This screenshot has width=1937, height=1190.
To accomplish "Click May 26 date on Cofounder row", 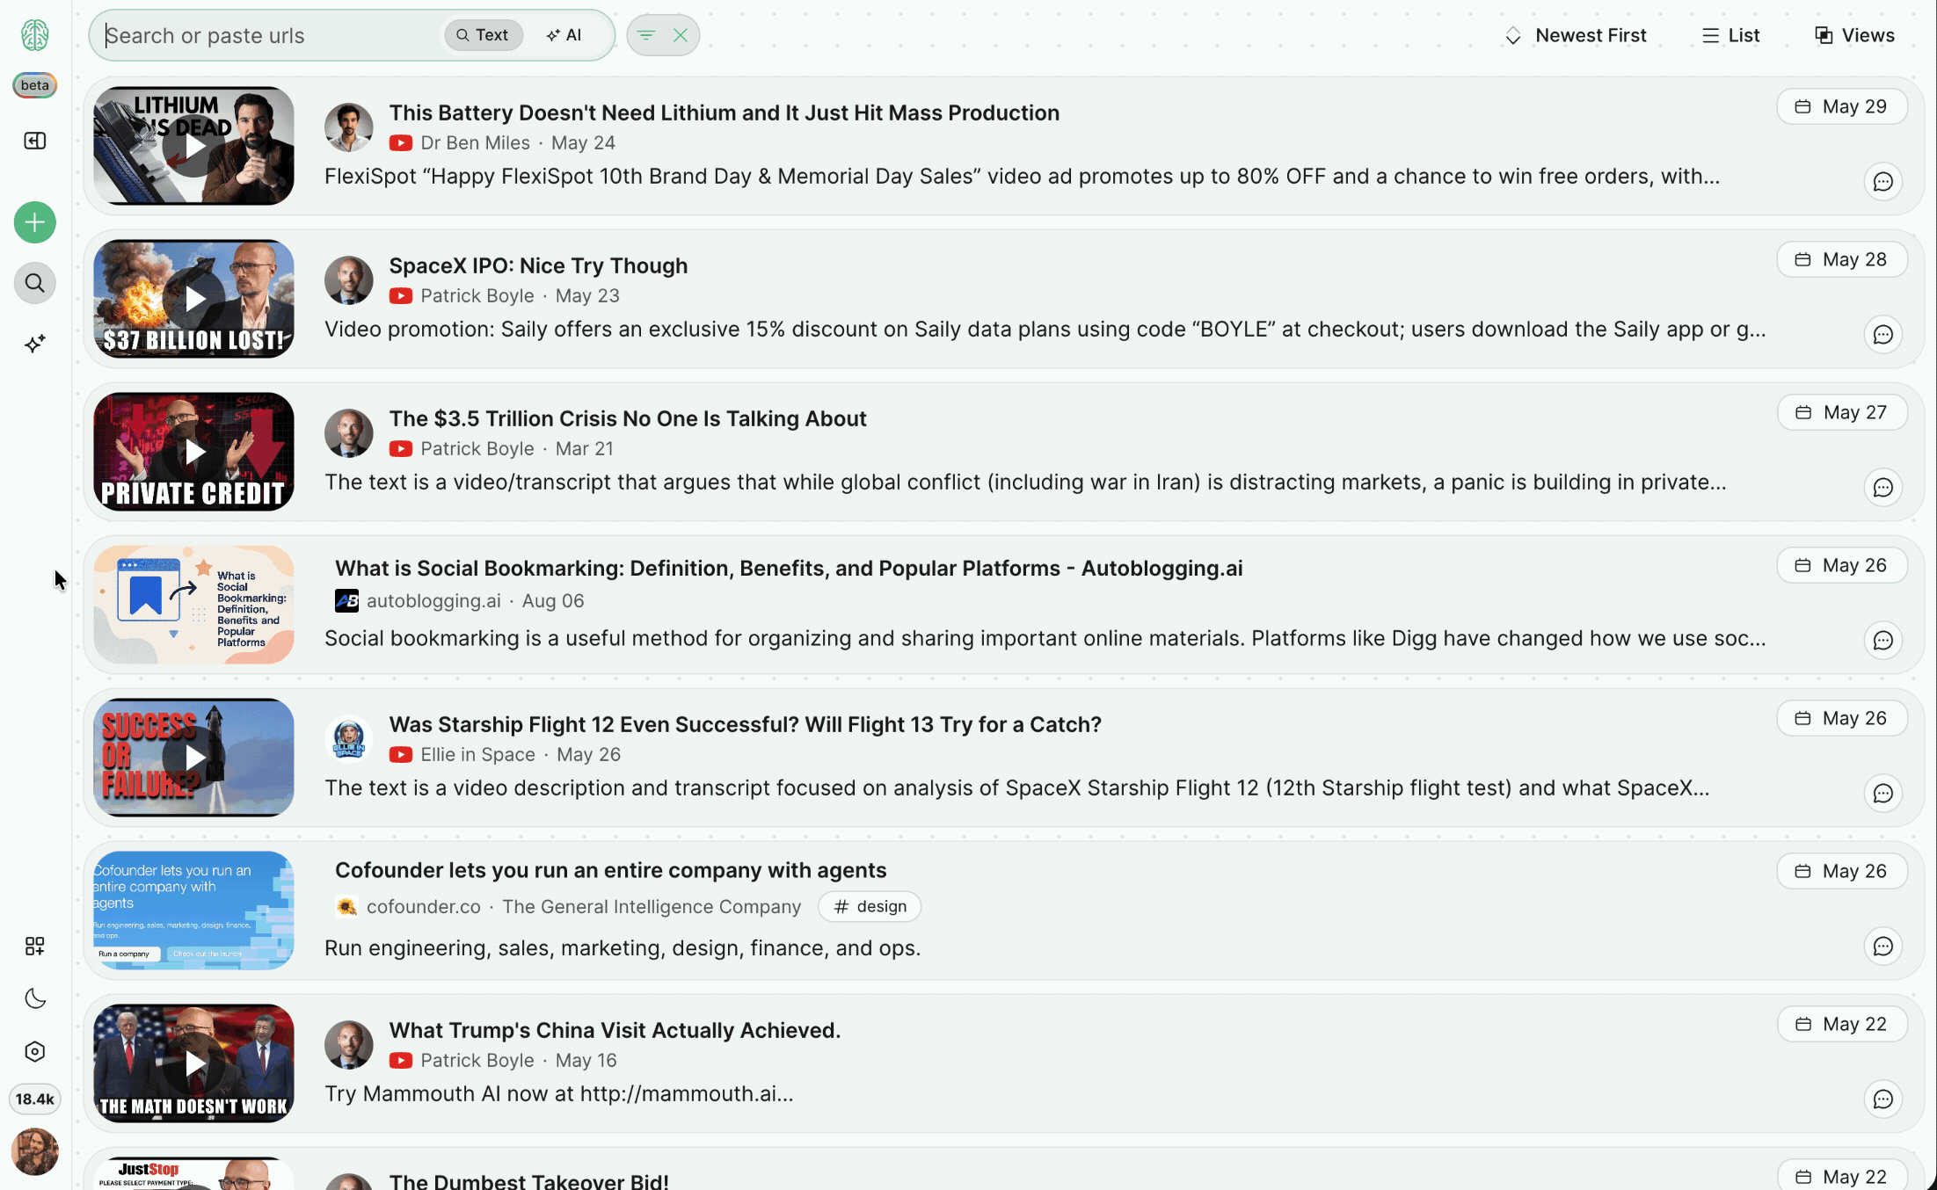I will tap(1842, 871).
